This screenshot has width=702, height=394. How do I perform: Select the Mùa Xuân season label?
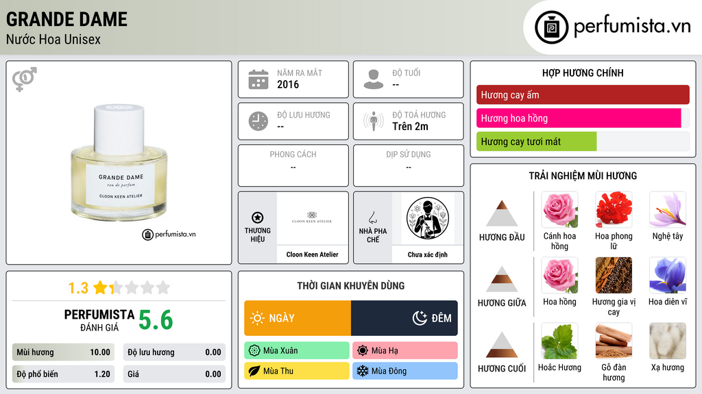tap(280, 351)
